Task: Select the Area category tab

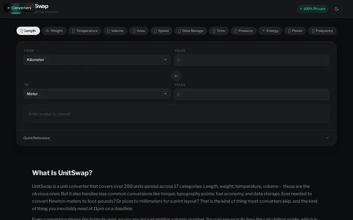Action: (x=139, y=31)
